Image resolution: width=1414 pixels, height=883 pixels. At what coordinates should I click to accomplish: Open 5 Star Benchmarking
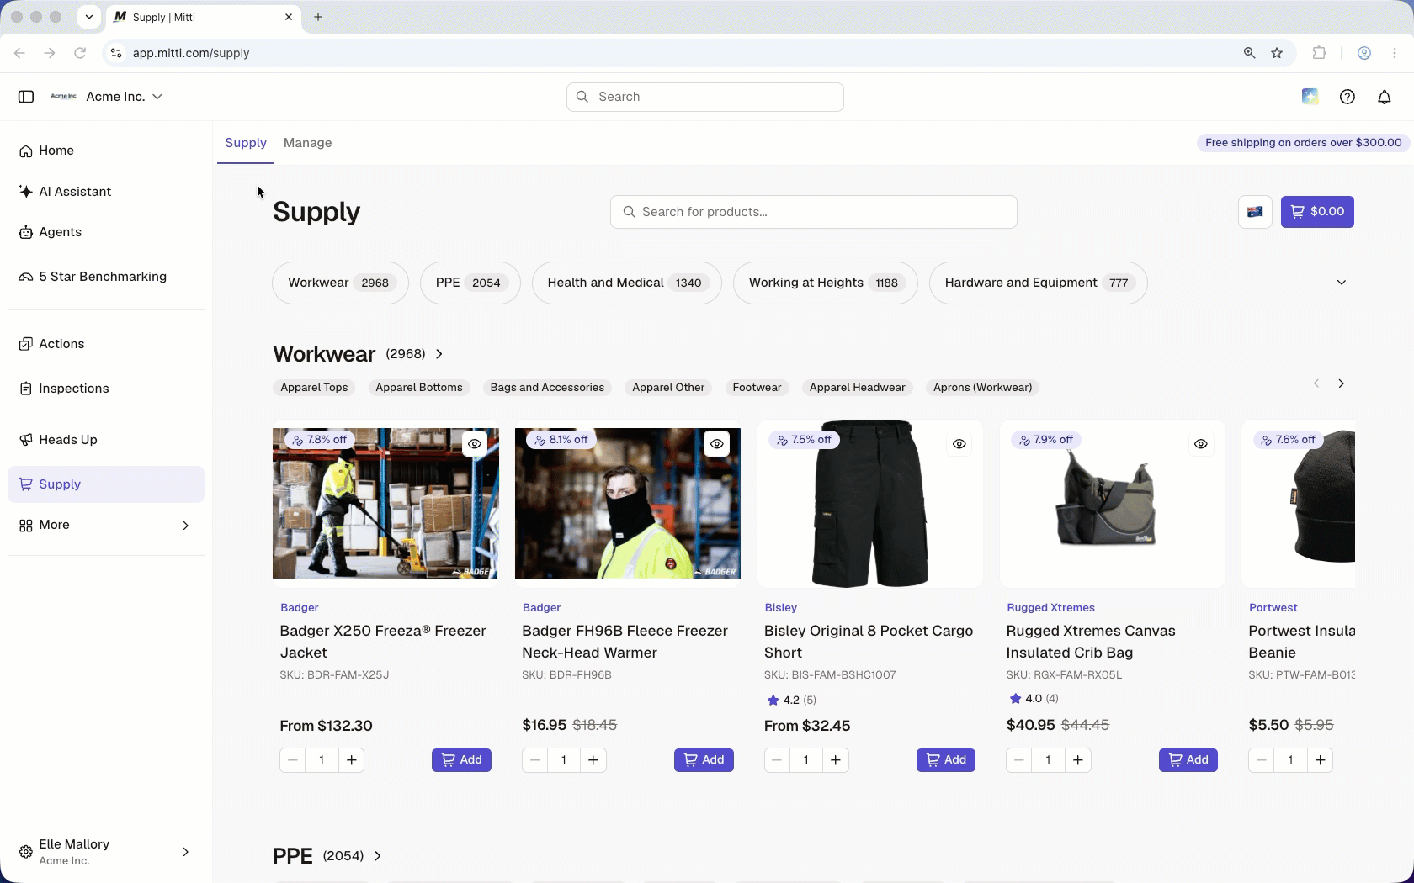click(x=106, y=277)
